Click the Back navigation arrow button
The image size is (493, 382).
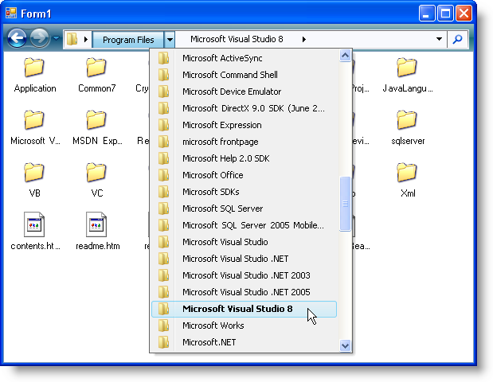tap(18, 38)
